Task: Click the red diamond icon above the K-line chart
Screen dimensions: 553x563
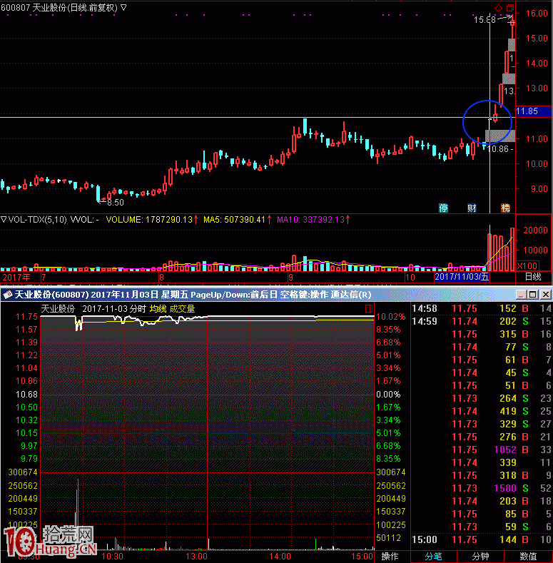Action: coord(498,8)
